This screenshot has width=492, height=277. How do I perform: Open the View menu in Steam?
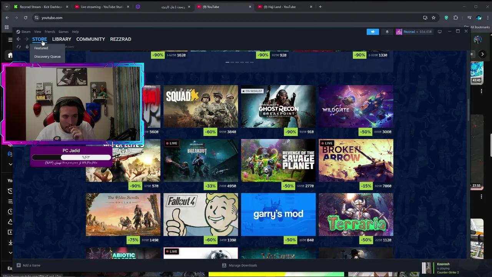click(37, 32)
